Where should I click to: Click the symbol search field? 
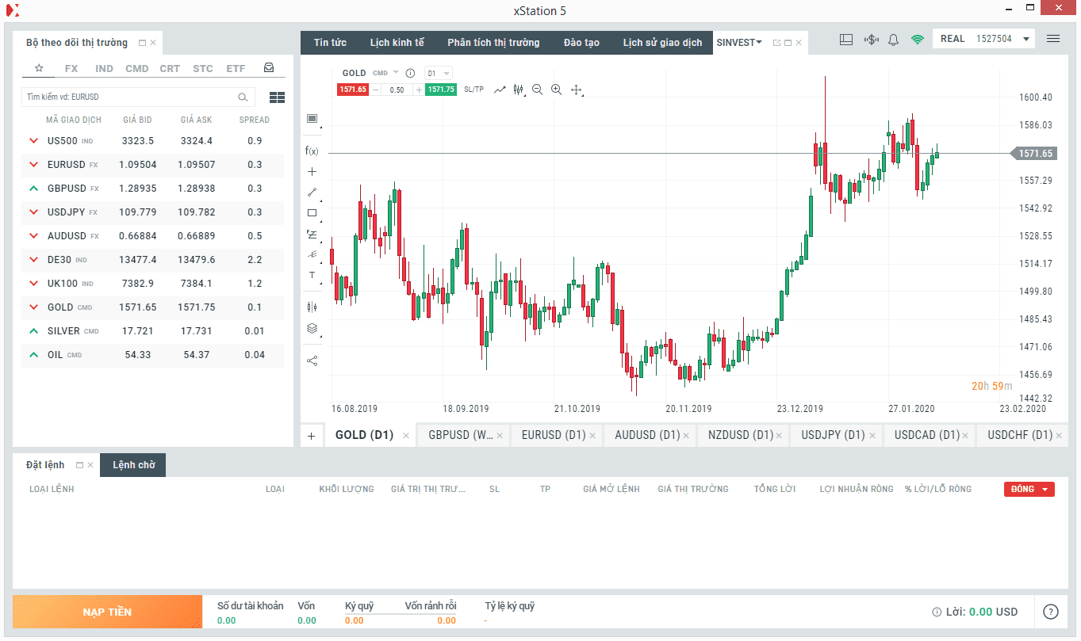tap(131, 97)
